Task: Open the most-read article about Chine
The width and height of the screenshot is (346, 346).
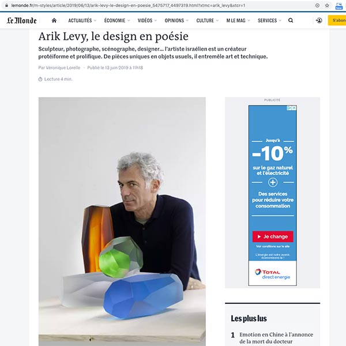Action: tap(276, 338)
